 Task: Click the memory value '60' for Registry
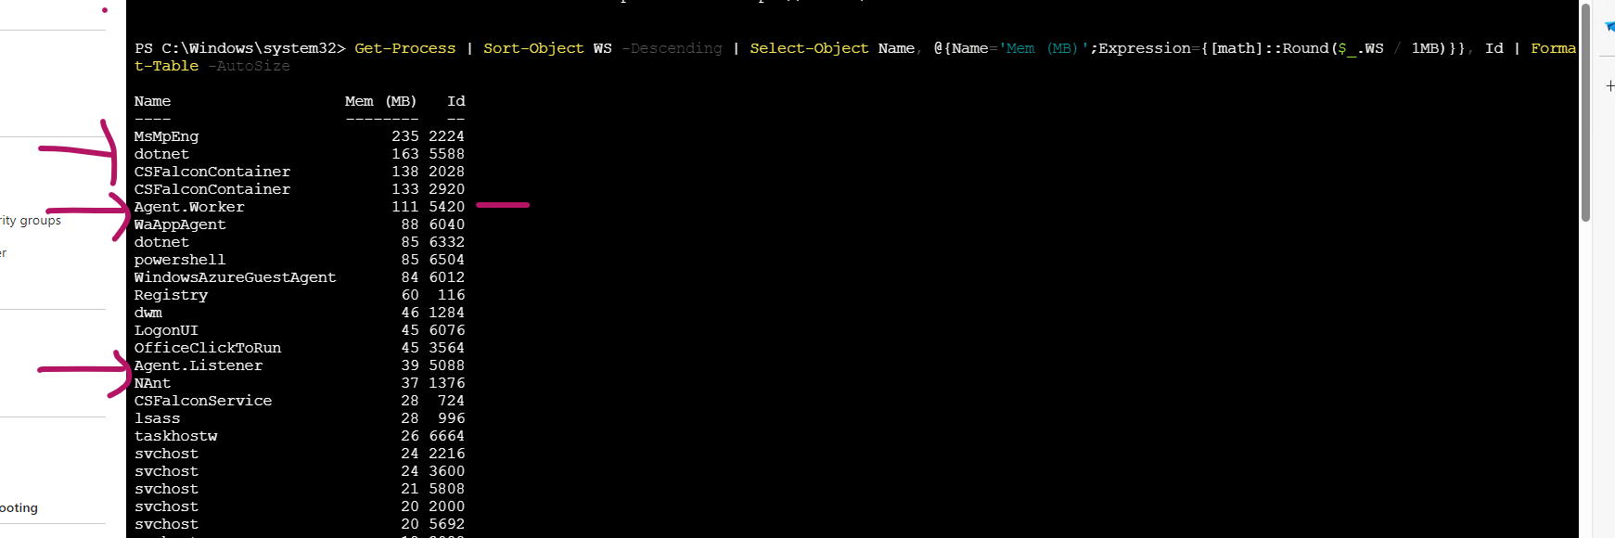pos(409,295)
